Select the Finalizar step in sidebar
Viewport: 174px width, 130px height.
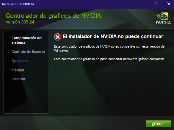tap(18, 79)
